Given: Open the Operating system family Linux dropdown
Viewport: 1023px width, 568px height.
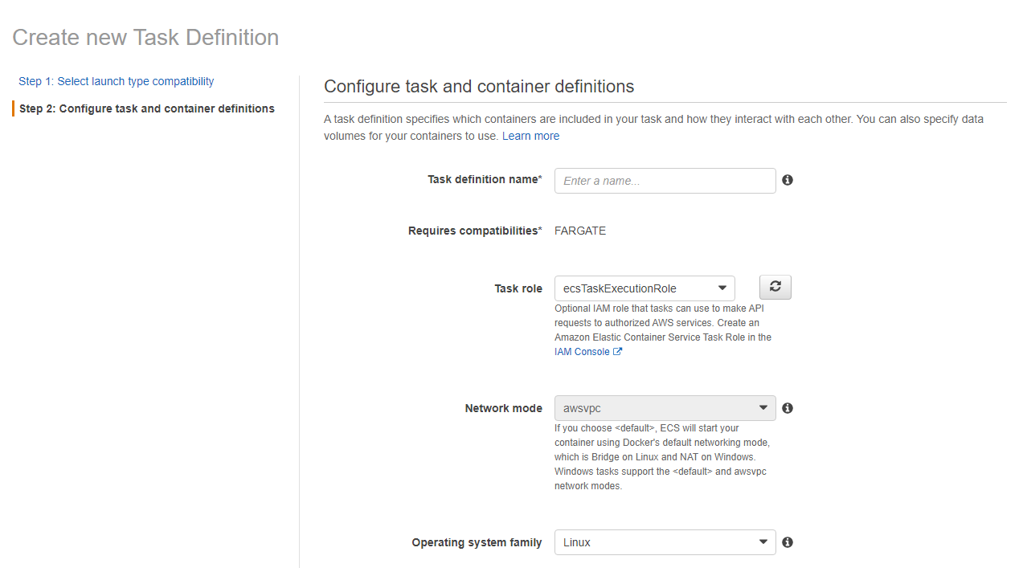Looking at the screenshot, I should (x=665, y=542).
